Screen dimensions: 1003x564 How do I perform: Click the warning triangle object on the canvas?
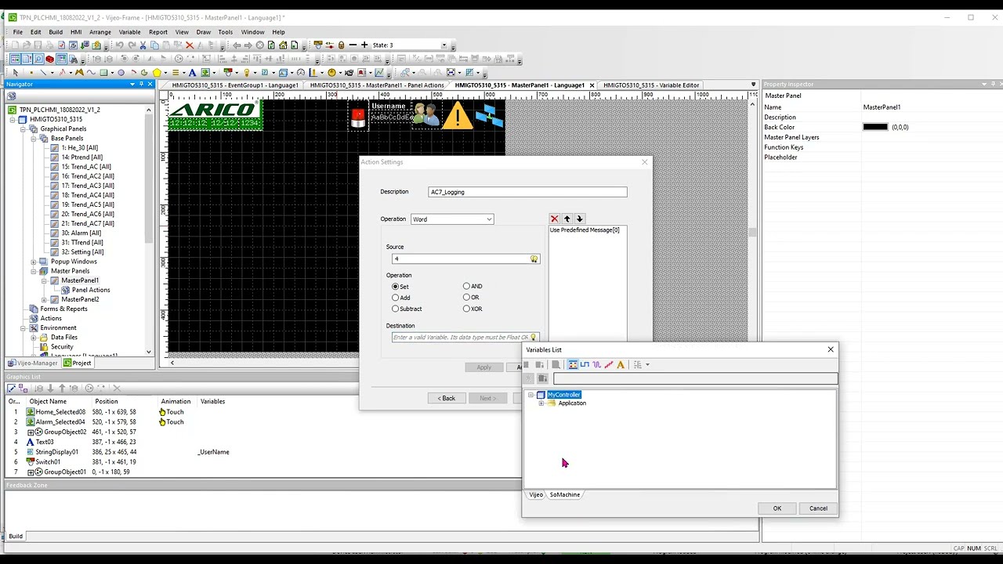458,114
